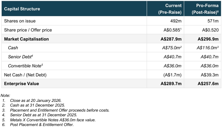Click the A$39.3m net cash value
Screen dimensions: 222x127
210,75
